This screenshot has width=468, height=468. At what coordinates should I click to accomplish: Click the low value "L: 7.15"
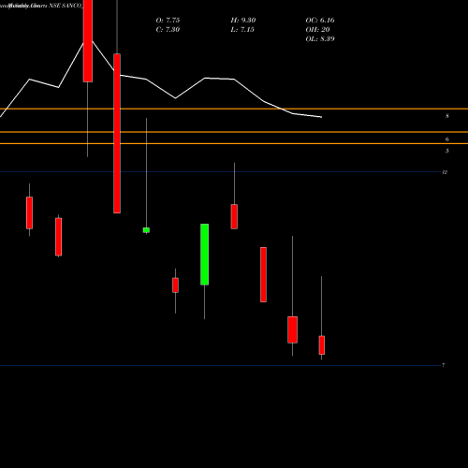click(x=242, y=30)
